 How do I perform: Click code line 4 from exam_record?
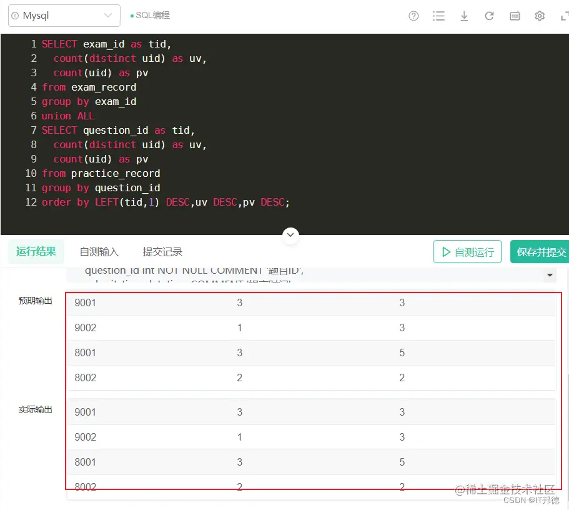coord(89,87)
